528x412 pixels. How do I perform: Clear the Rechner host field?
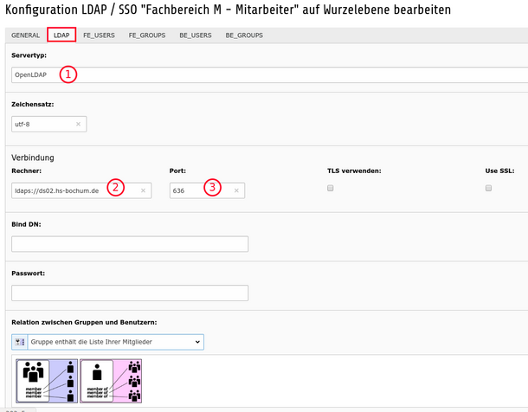(143, 190)
